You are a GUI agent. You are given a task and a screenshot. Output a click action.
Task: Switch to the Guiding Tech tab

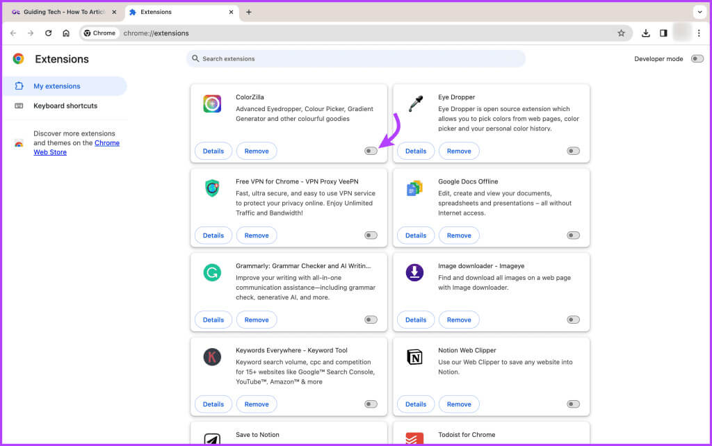pos(64,13)
